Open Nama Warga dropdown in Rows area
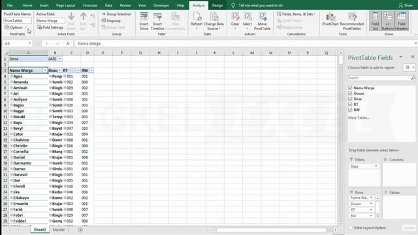Viewport: 418px width, 235px height. tap(371, 198)
